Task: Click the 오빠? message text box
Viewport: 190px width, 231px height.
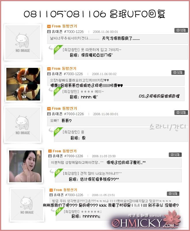Action: (x=117, y=121)
